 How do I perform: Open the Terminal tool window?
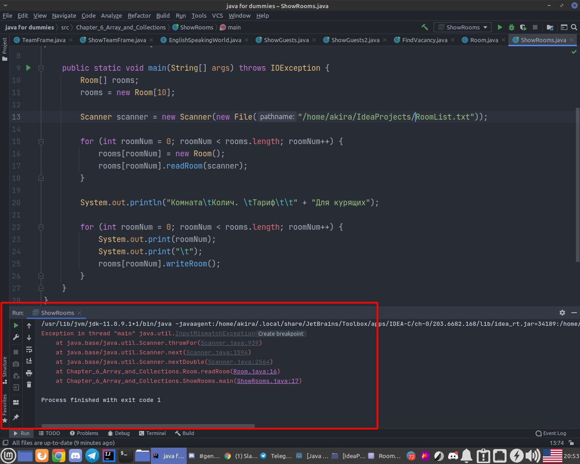point(152,433)
